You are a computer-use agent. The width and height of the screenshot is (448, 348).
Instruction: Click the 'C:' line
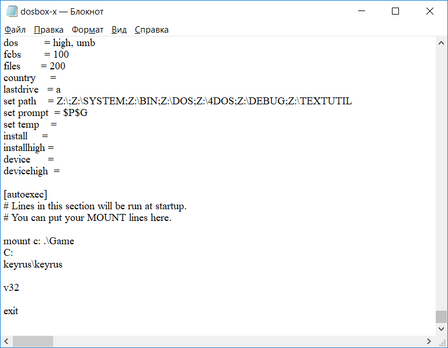(8, 253)
